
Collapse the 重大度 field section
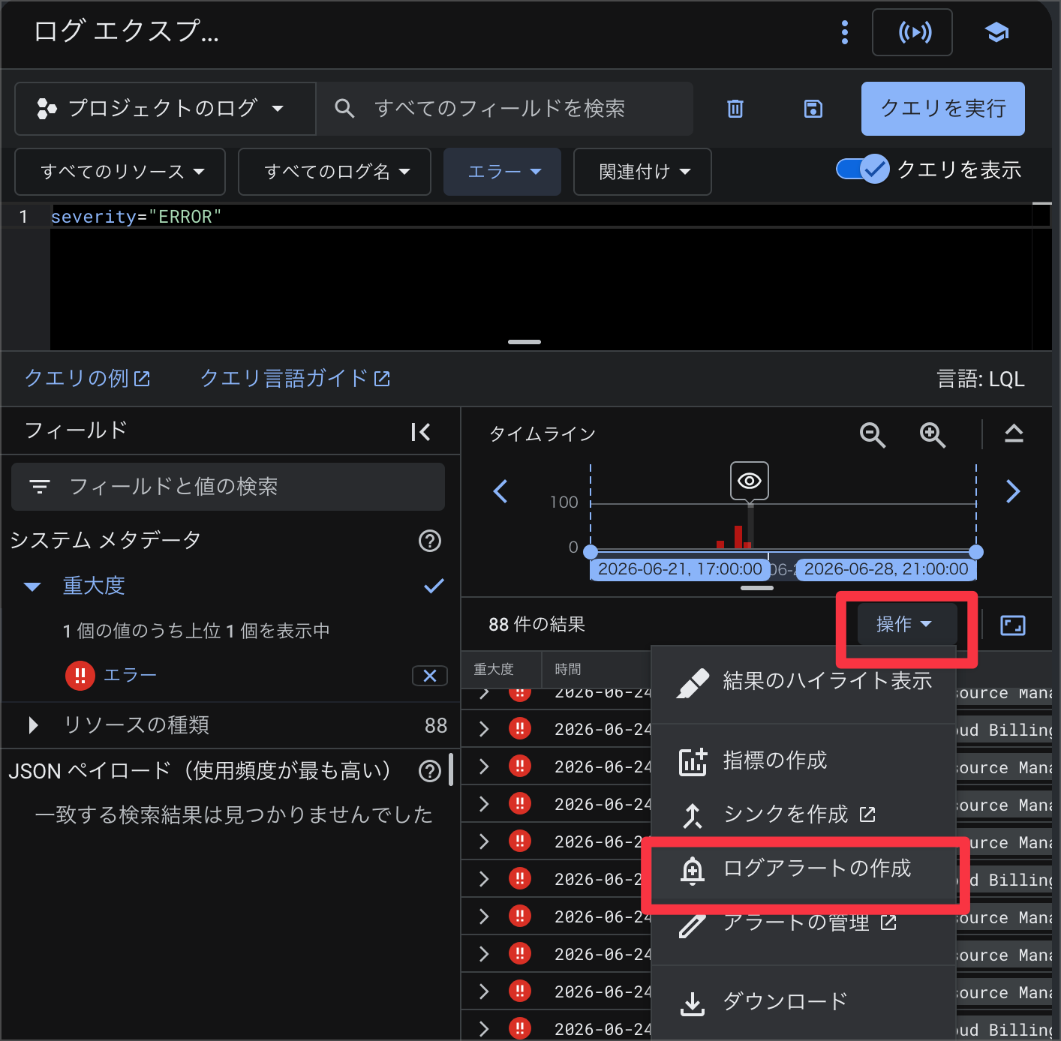coord(32,586)
